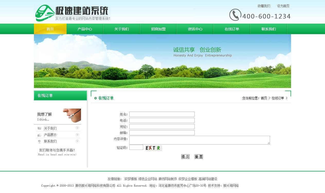The width and height of the screenshot is (325, 193).
Task: Click the arrow icon right of 产品展示
Action: point(77,135)
